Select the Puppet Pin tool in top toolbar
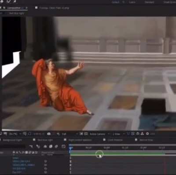The width and height of the screenshot is (176, 175). [15, 1]
